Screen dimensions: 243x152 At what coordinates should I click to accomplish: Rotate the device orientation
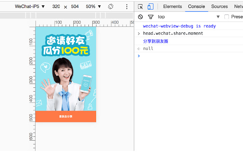pos(110,6)
